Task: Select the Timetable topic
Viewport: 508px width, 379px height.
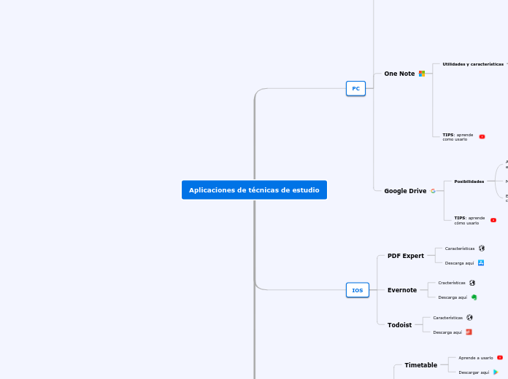Action: (421, 365)
